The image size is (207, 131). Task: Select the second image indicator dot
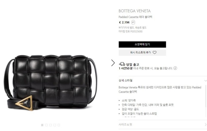[46, 125]
